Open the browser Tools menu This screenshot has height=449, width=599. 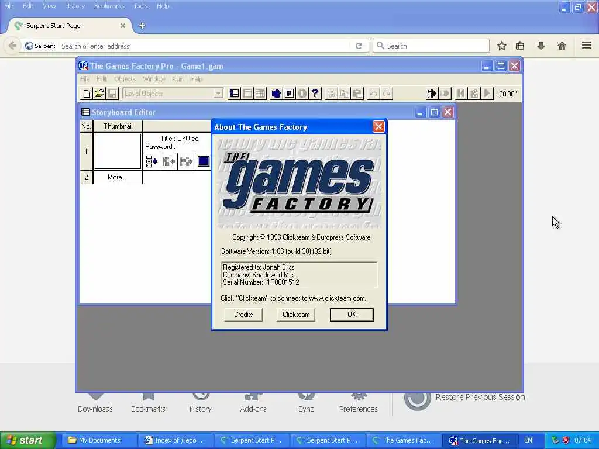click(140, 6)
